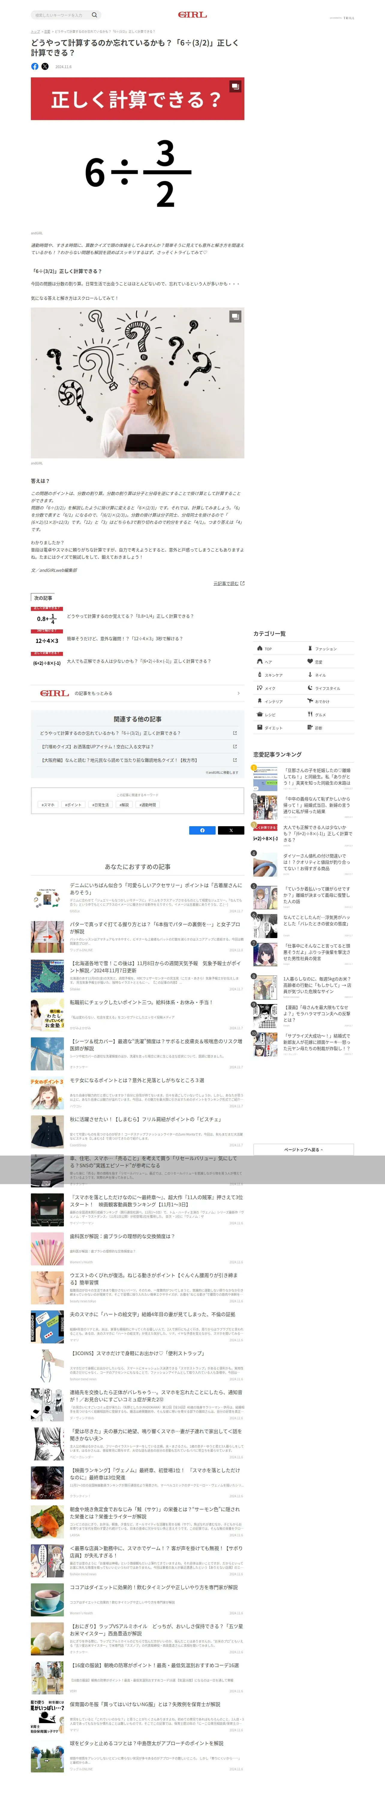The height and width of the screenshot is (1800, 385).
Task: Open グルメ category fork-knife icon
Action: 310,714
